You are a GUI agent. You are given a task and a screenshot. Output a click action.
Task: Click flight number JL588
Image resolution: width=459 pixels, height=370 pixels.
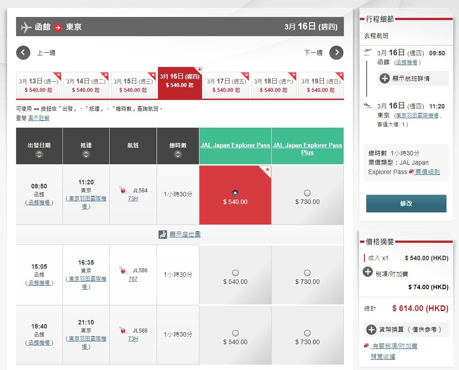click(140, 330)
